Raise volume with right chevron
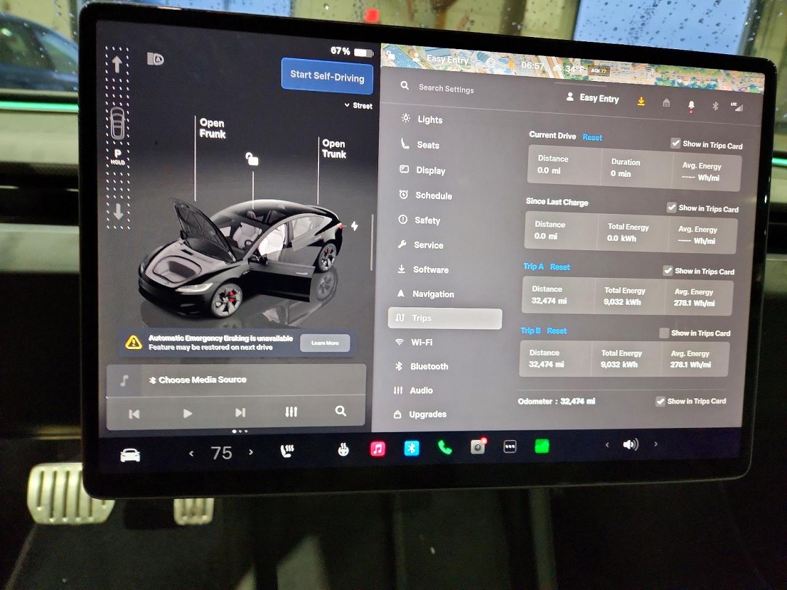This screenshot has height=590, width=787. click(x=655, y=444)
